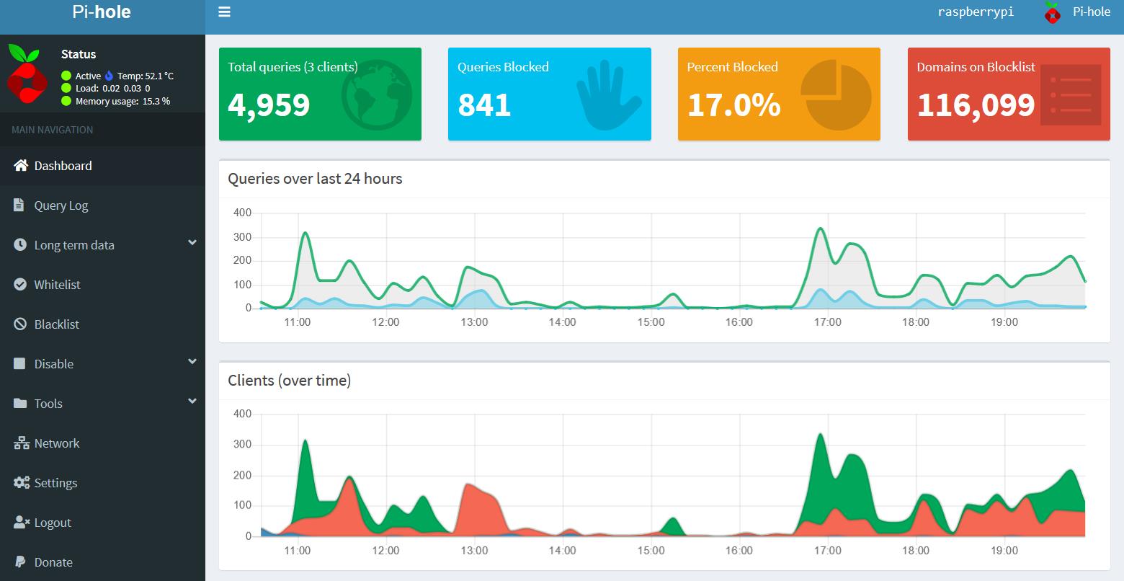This screenshot has width=1124, height=581.
Task: Expand the Disable submenu arrow
Action: 192,362
